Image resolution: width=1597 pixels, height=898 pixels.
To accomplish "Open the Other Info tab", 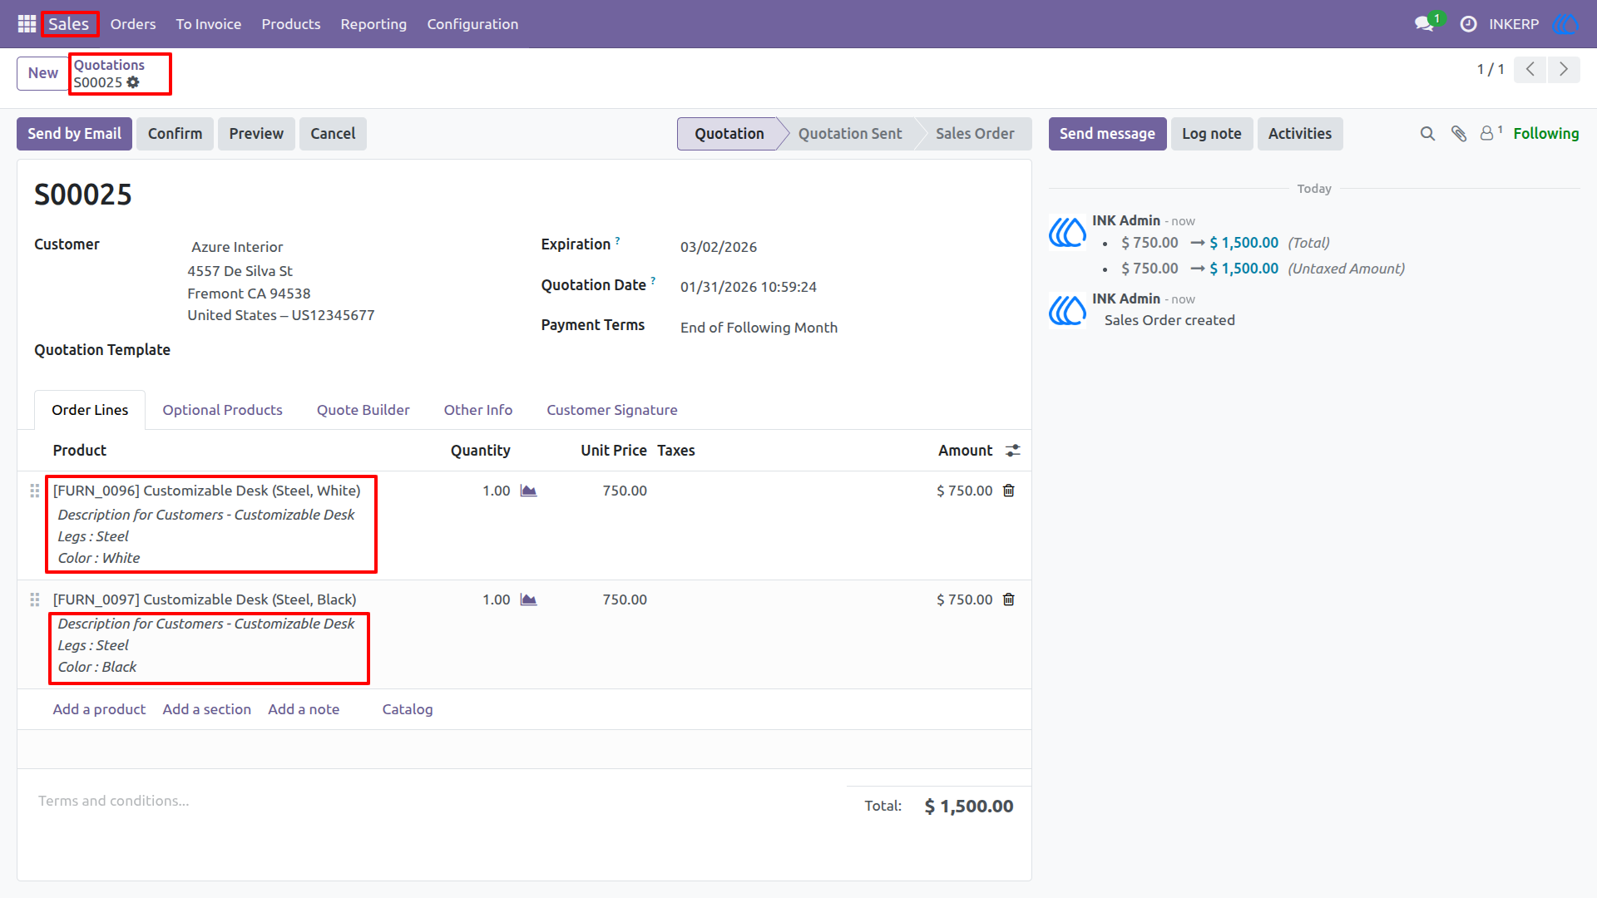I will click(x=477, y=410).
